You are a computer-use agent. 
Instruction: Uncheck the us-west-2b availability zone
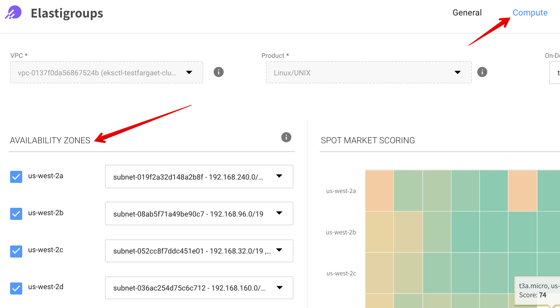coord(16,214)
